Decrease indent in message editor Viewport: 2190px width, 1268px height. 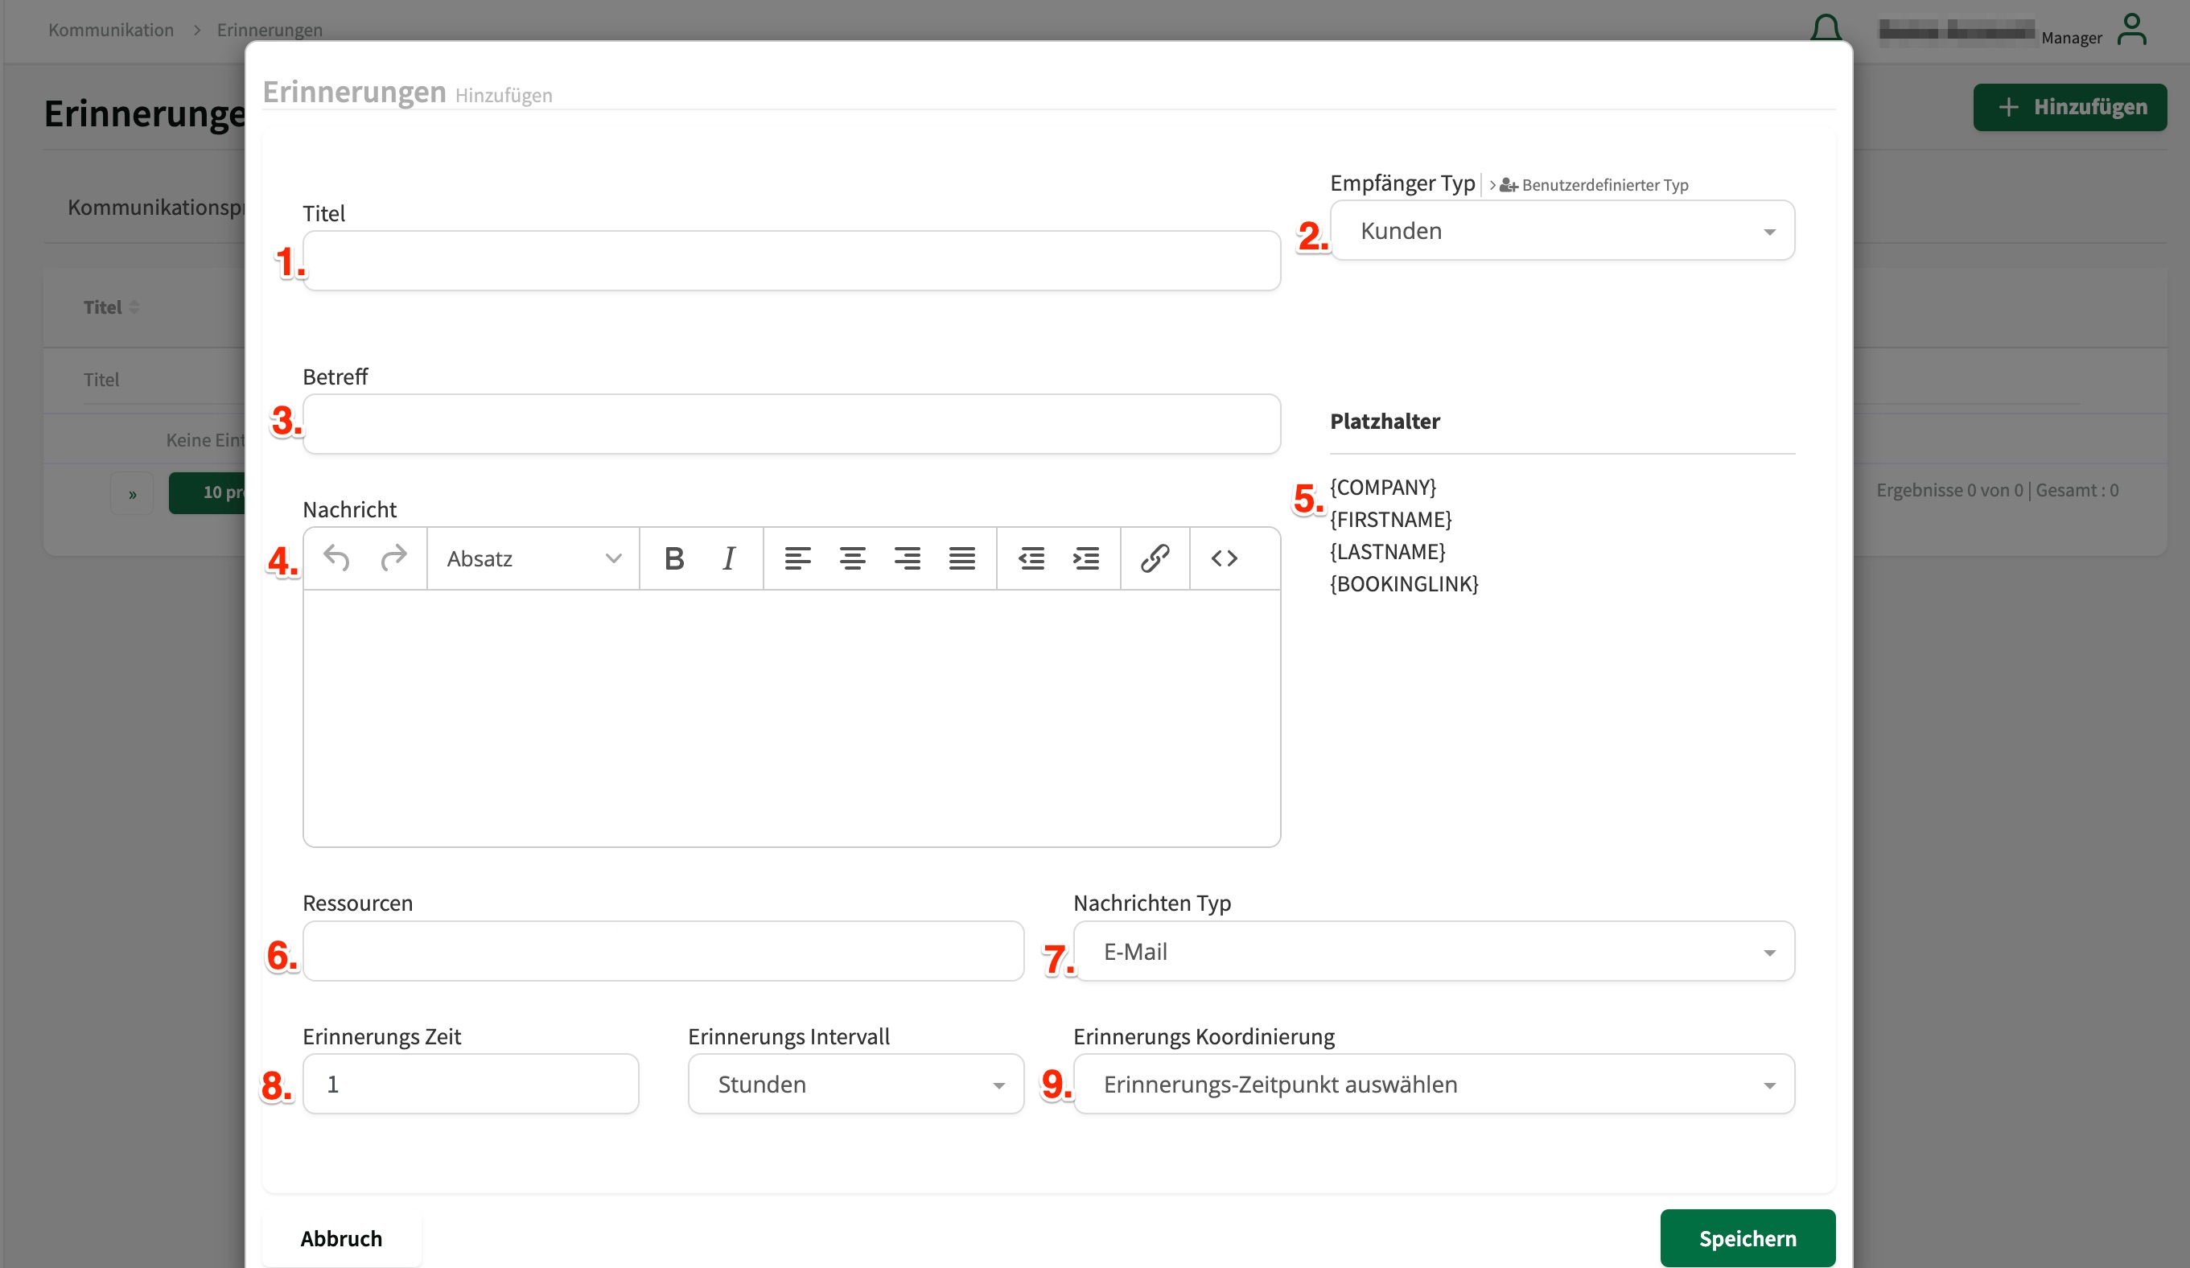pos(1031,558)
